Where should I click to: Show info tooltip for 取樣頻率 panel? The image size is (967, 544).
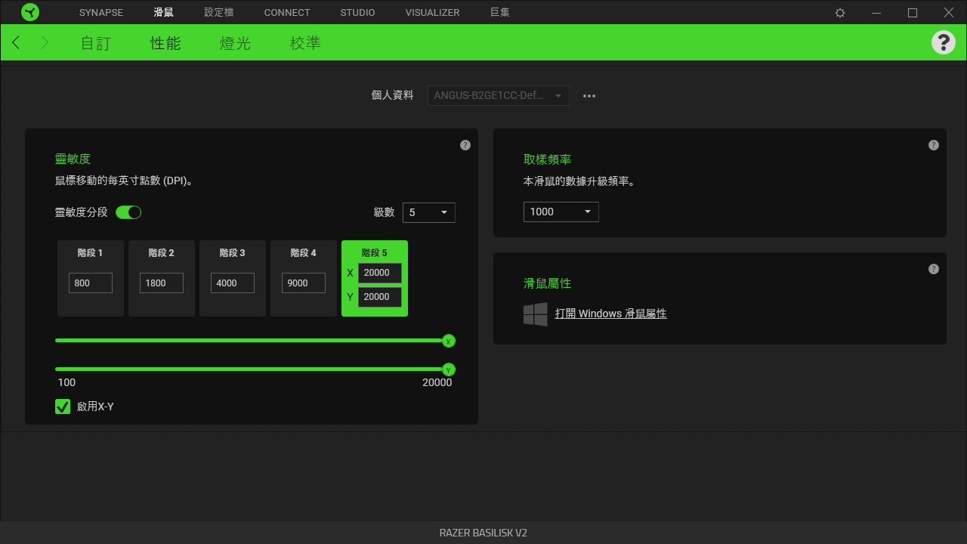[x=934, y=145]
